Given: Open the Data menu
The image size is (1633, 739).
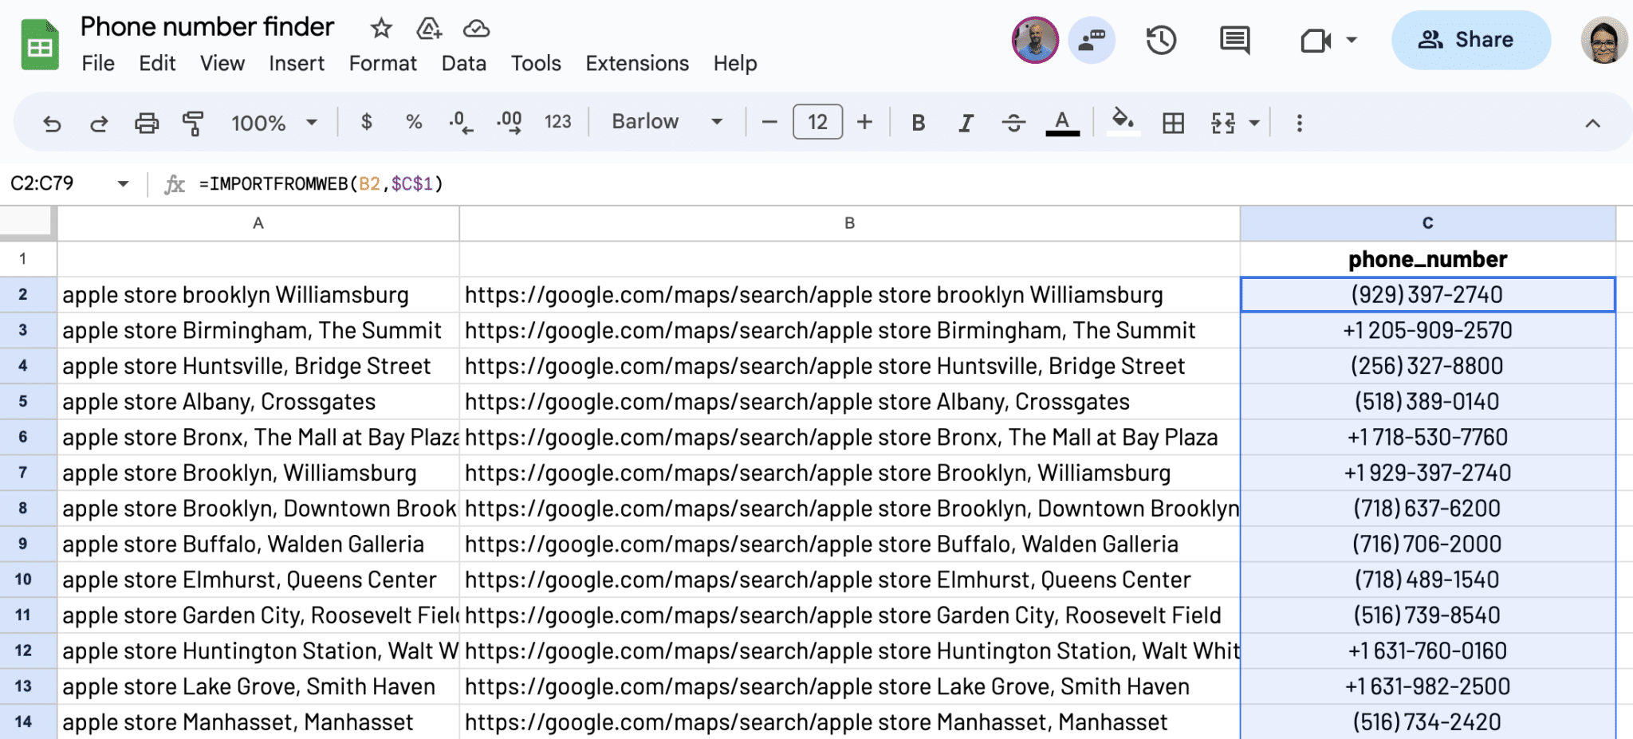Looking at the screenshot, I should tap(463, 63).
